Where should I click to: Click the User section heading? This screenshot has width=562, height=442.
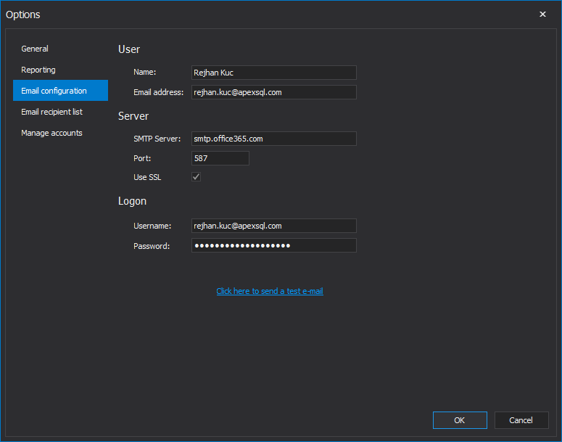(x=129, y=49)
